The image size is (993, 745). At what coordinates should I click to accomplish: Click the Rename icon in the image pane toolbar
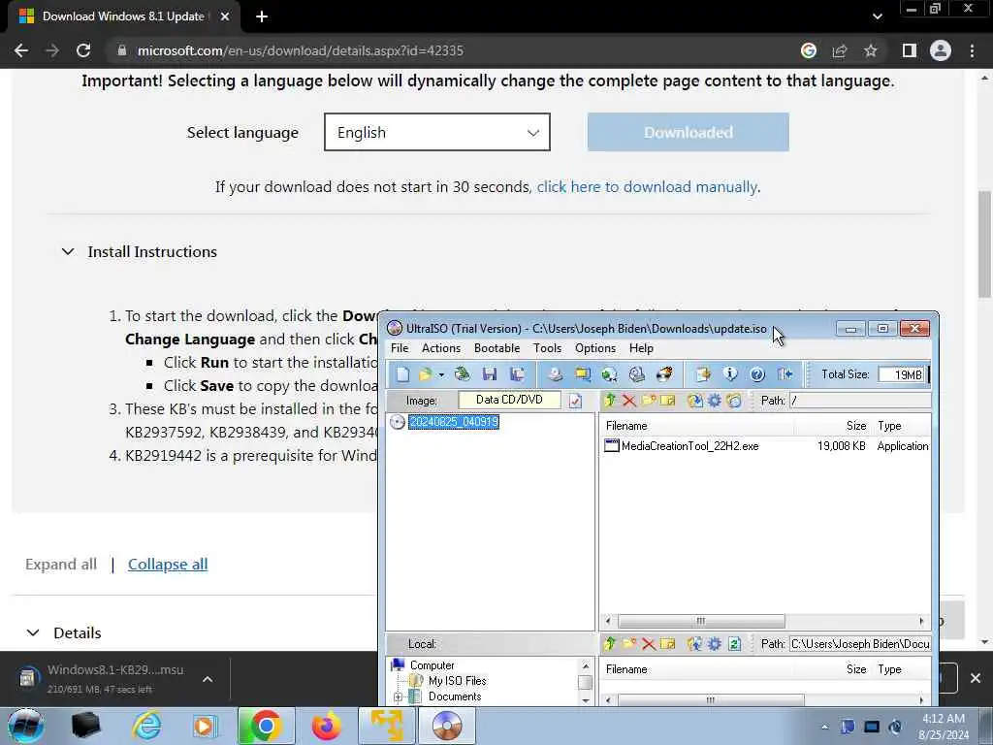click(667, 401)
